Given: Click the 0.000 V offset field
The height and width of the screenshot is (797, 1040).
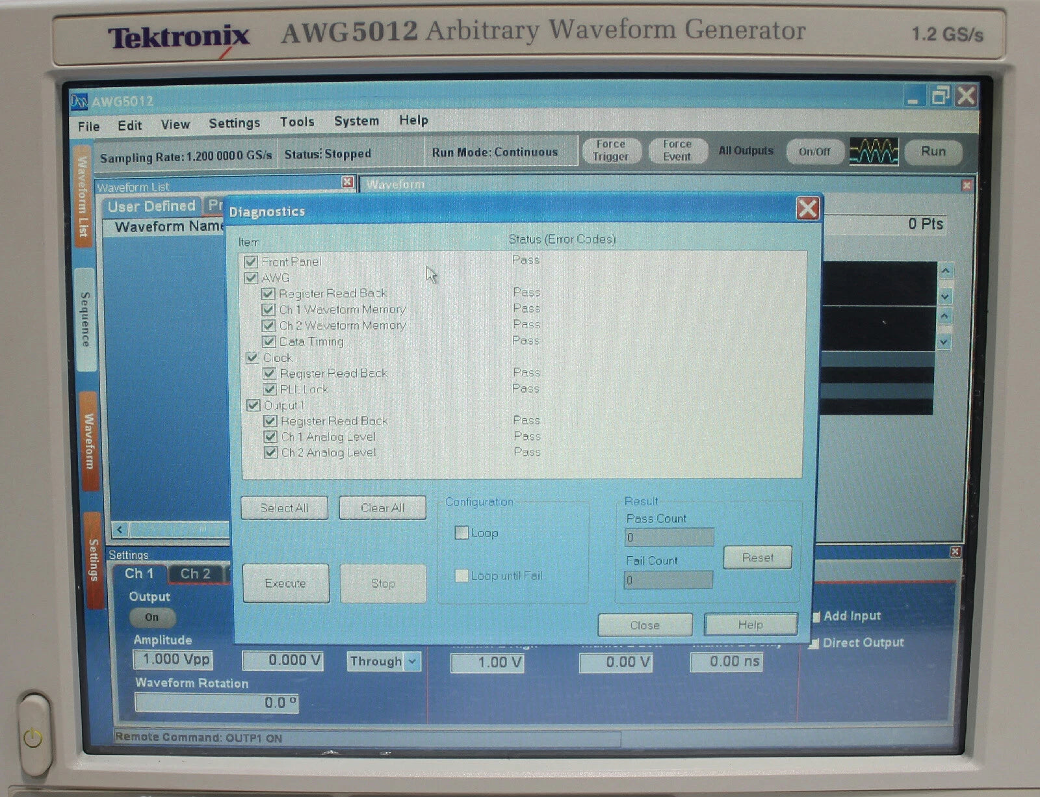Looking at the screenshot, I should (x=283, y=660).
